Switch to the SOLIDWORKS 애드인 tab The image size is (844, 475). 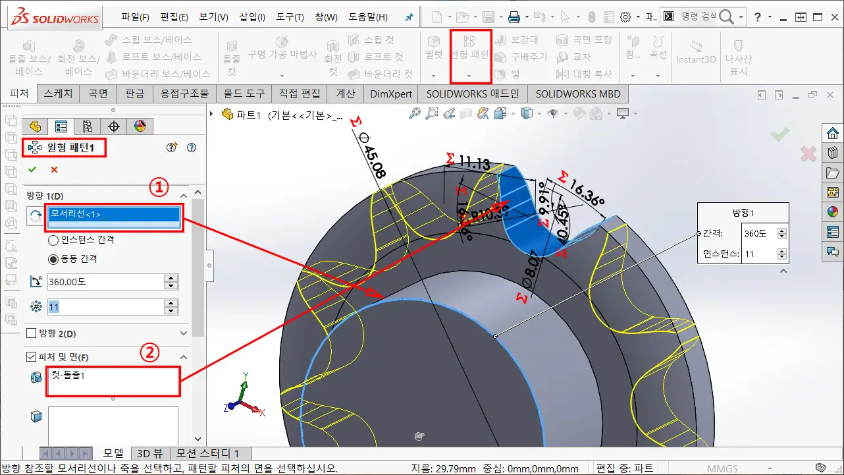[x=473, y=94]
